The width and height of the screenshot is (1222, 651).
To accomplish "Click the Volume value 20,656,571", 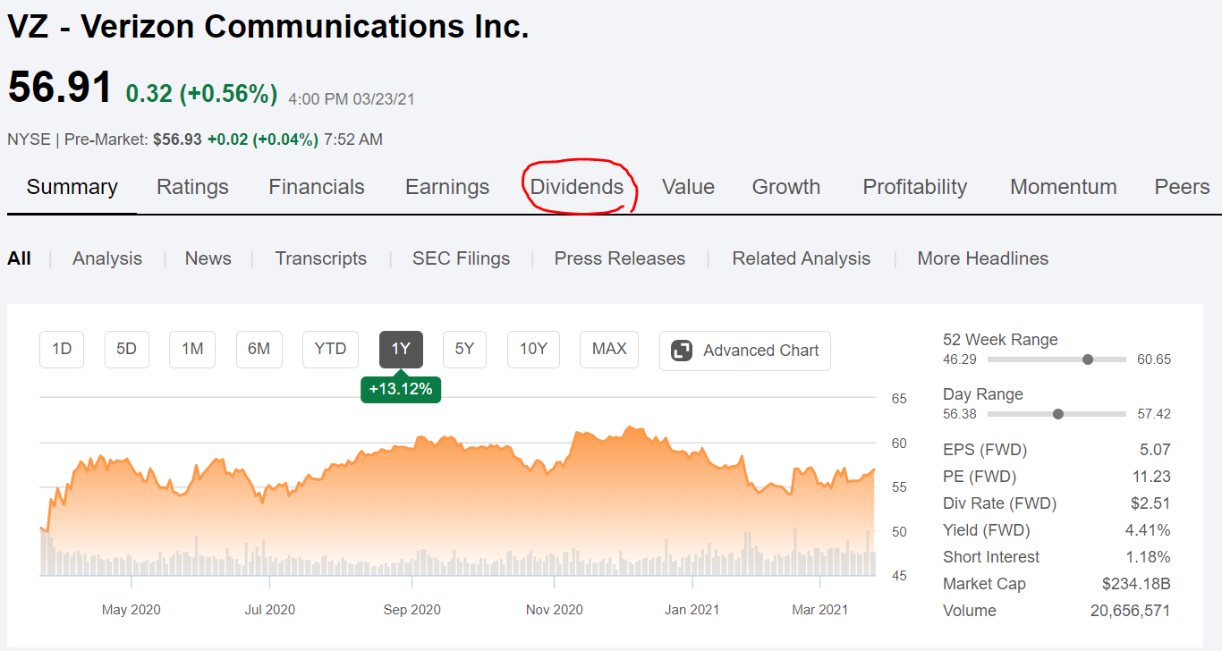I will [1130, 611].
